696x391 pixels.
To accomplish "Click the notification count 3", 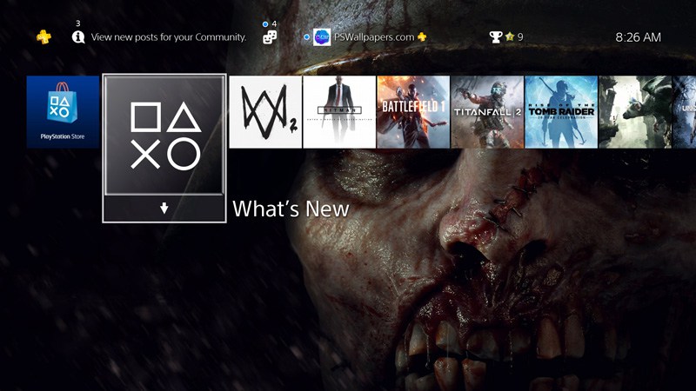I will tap(78, 23).
